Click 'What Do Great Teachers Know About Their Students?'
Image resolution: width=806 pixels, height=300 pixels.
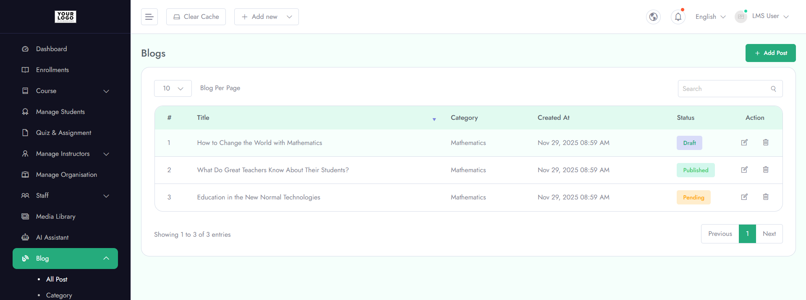point(273,170)
